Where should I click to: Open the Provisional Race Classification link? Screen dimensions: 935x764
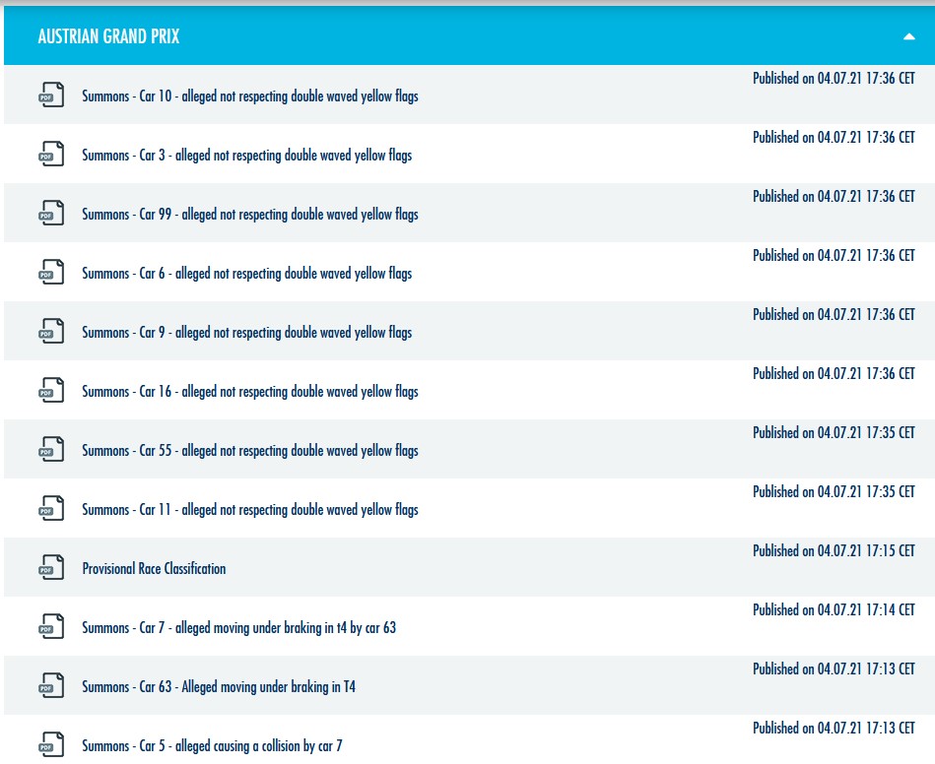point(154,568)
